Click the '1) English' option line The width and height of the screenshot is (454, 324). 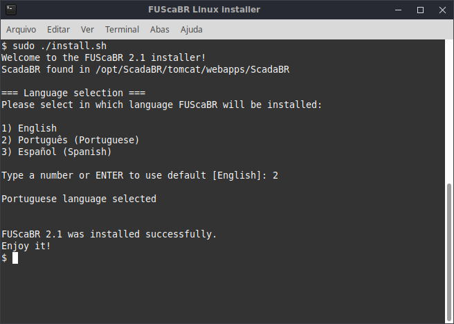pyautogui.click(x=29, y=128)
